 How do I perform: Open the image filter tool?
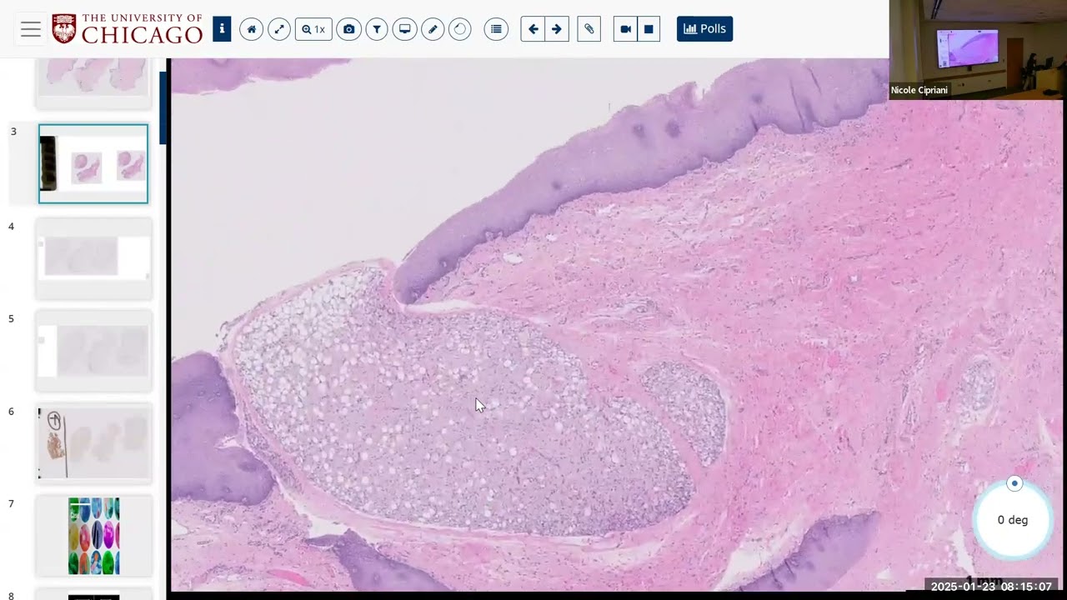point(377,29)
